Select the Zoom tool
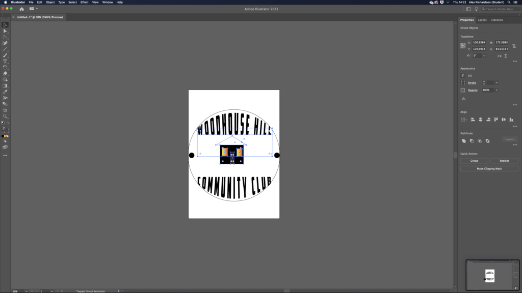522x293 pixels. (x=5, y=116)
